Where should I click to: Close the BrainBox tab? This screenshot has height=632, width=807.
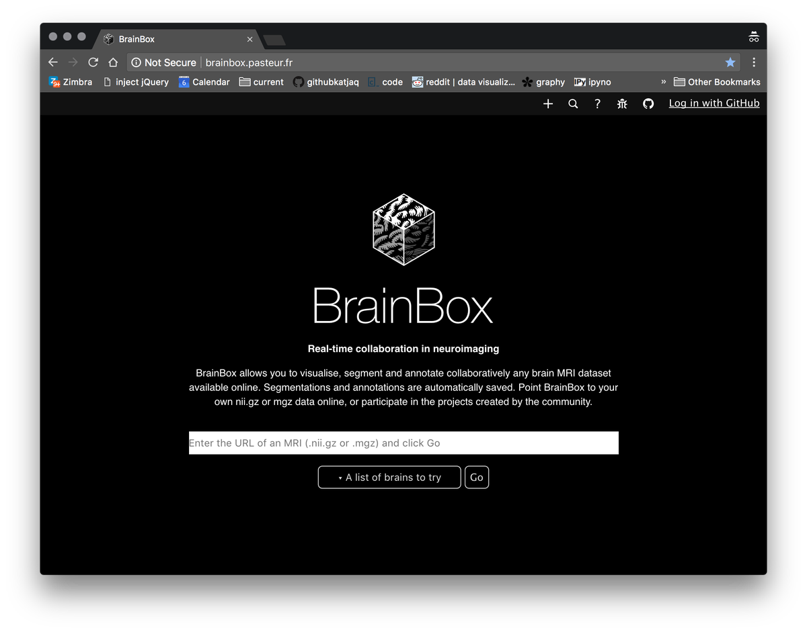click(x=250, y=39)
